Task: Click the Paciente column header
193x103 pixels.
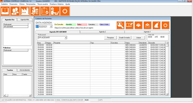Action: 72,43
